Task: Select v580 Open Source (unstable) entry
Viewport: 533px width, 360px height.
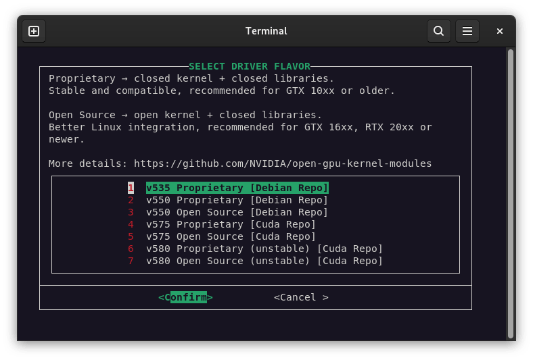Action: tap(264, 261)
